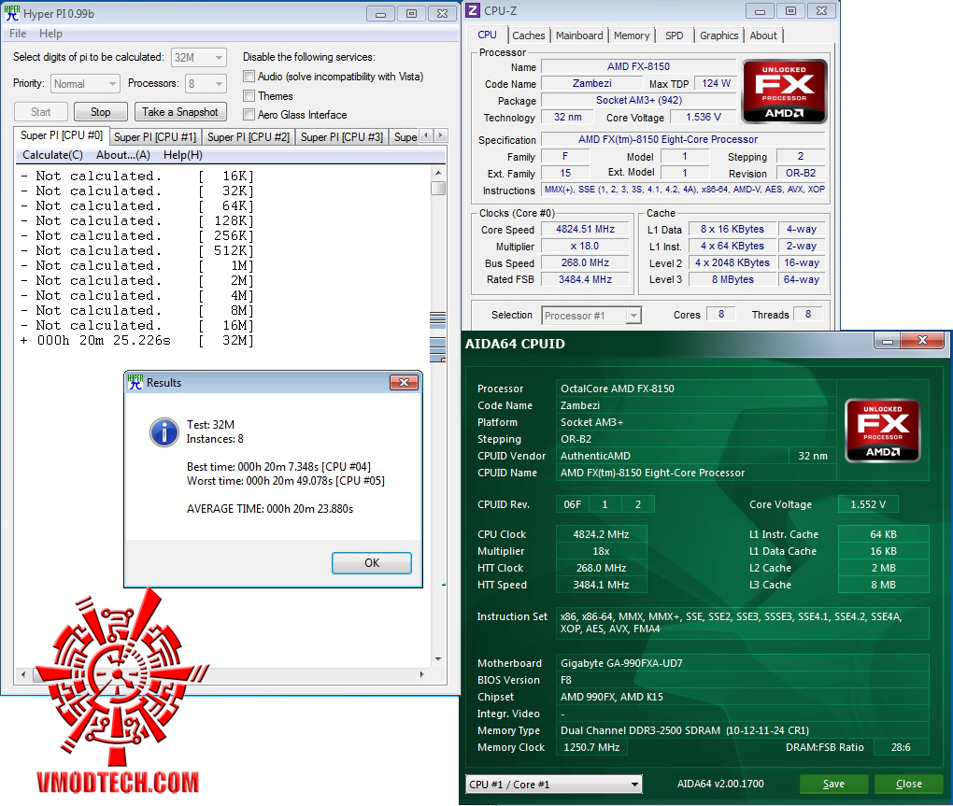953x806 pixels.
Task: Switch to Super PI [CPU #3] tab
Action: click(342, 137)
